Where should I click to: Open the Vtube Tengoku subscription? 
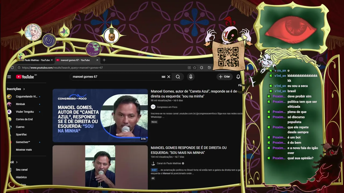[25, 112]
